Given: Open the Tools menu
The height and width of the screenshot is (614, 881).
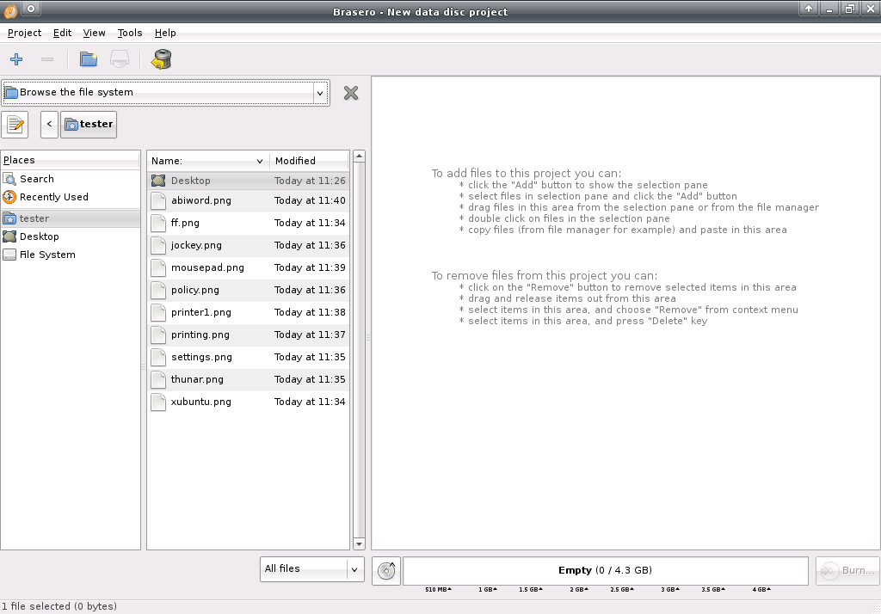Looking at the screenshot, I should [130, 33].
